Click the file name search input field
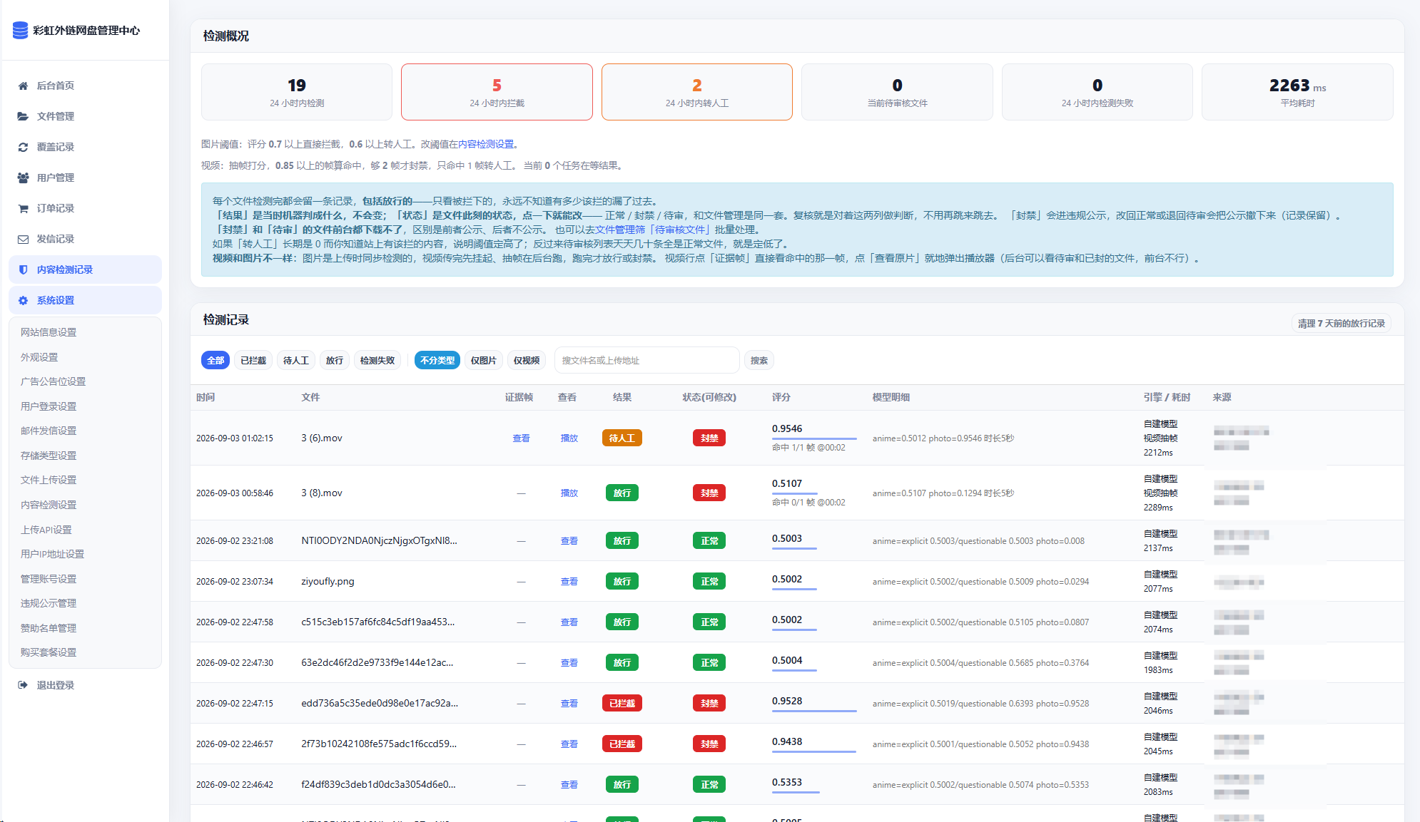 pos(646,360)
